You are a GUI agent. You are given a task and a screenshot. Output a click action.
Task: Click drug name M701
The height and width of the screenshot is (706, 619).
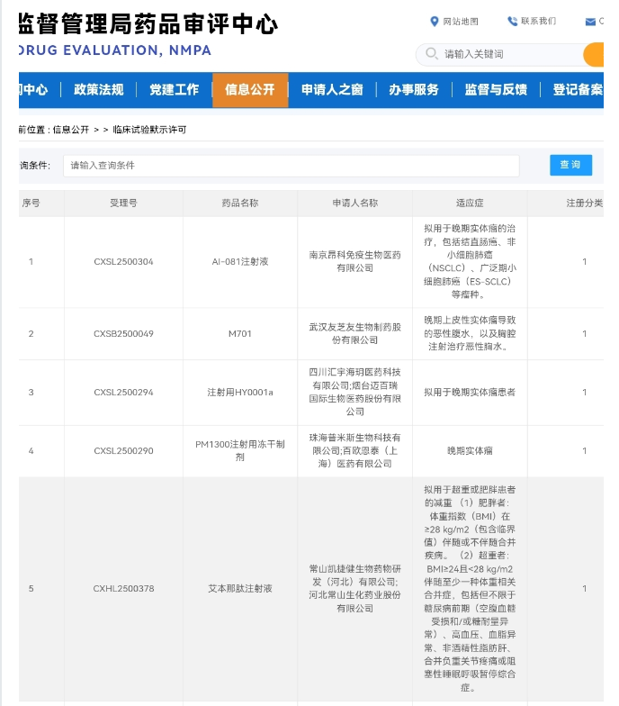(x=239, y=333)
